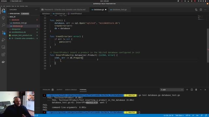Open the Debug Console tab
Viewport: 209px width, 117px height.
tap(71, 90)
